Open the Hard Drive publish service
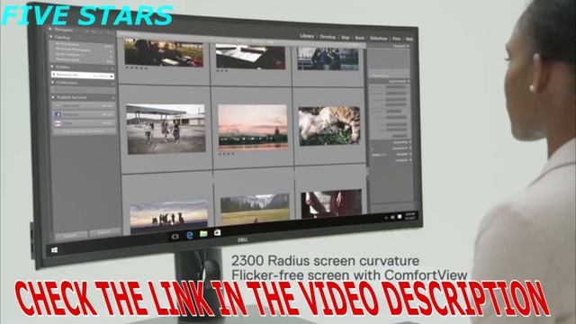 point(84,106)
